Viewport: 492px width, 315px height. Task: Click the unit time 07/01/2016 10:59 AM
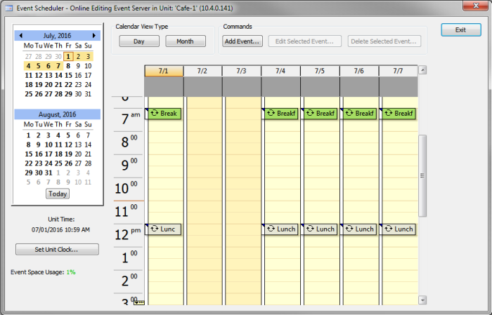pyautogui.click(x=60, y=230)
